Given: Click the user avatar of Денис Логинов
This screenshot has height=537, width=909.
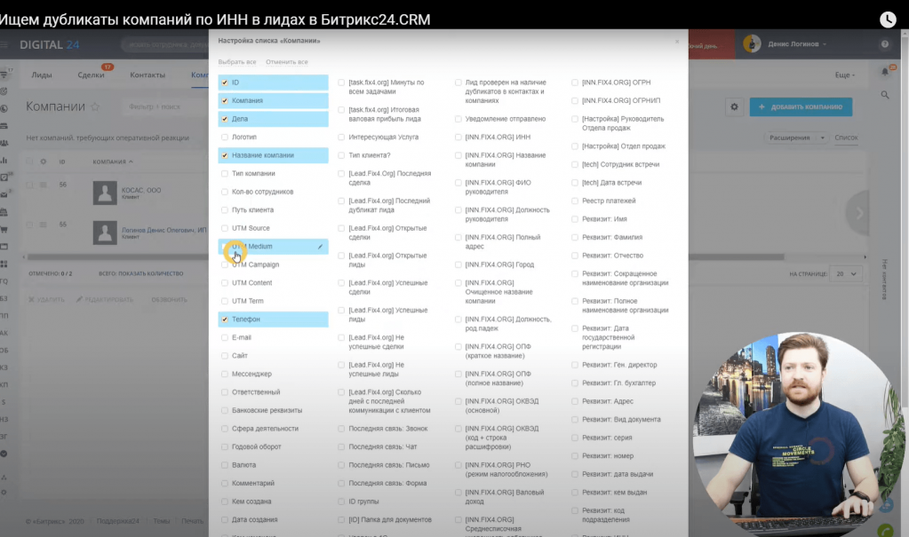Looking at the screenshot, I should coord(752,44).
